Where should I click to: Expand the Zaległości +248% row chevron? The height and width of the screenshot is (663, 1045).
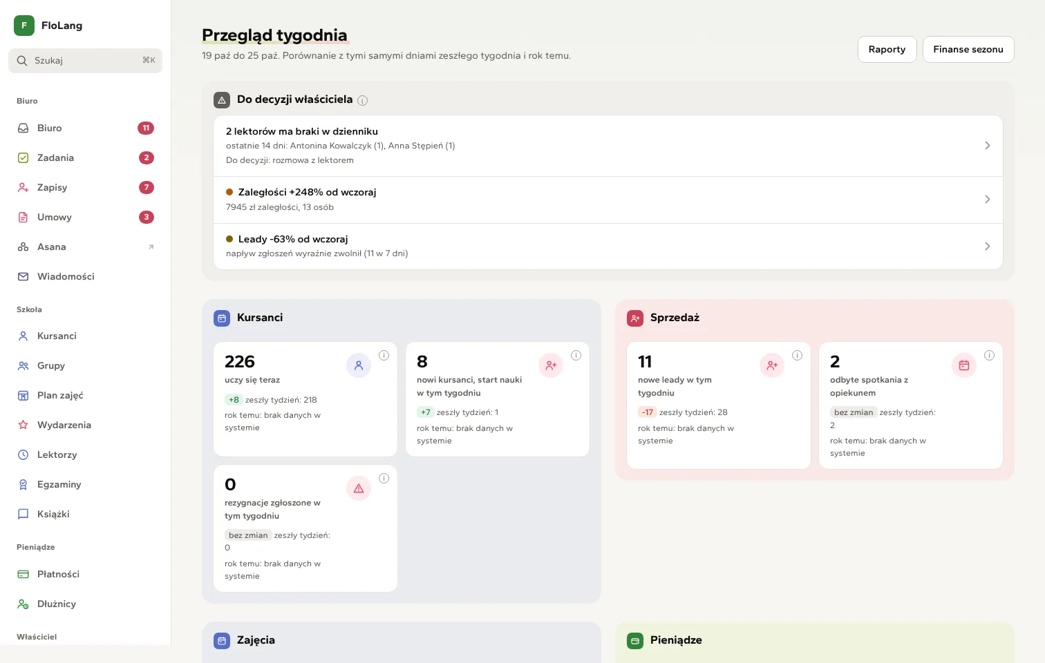click(988, 200)
